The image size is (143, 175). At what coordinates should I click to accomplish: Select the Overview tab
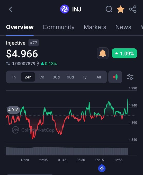click(x=20, y=27)
